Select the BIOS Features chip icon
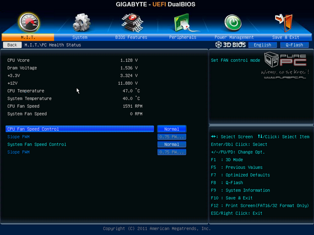314x235 pixels. pyautogui.click(x=132, y=23)
